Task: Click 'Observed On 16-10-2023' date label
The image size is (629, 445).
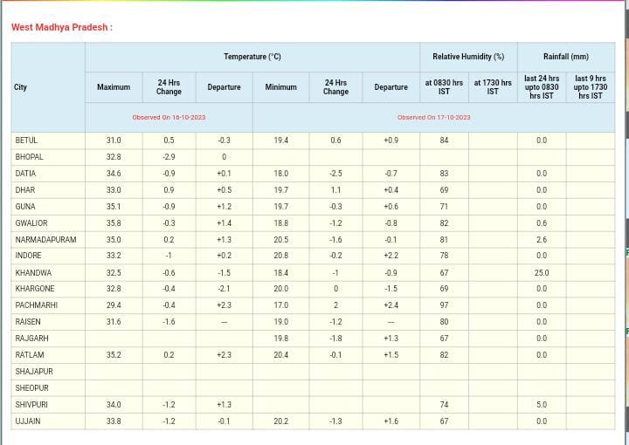Action: [x=169, y=117]
